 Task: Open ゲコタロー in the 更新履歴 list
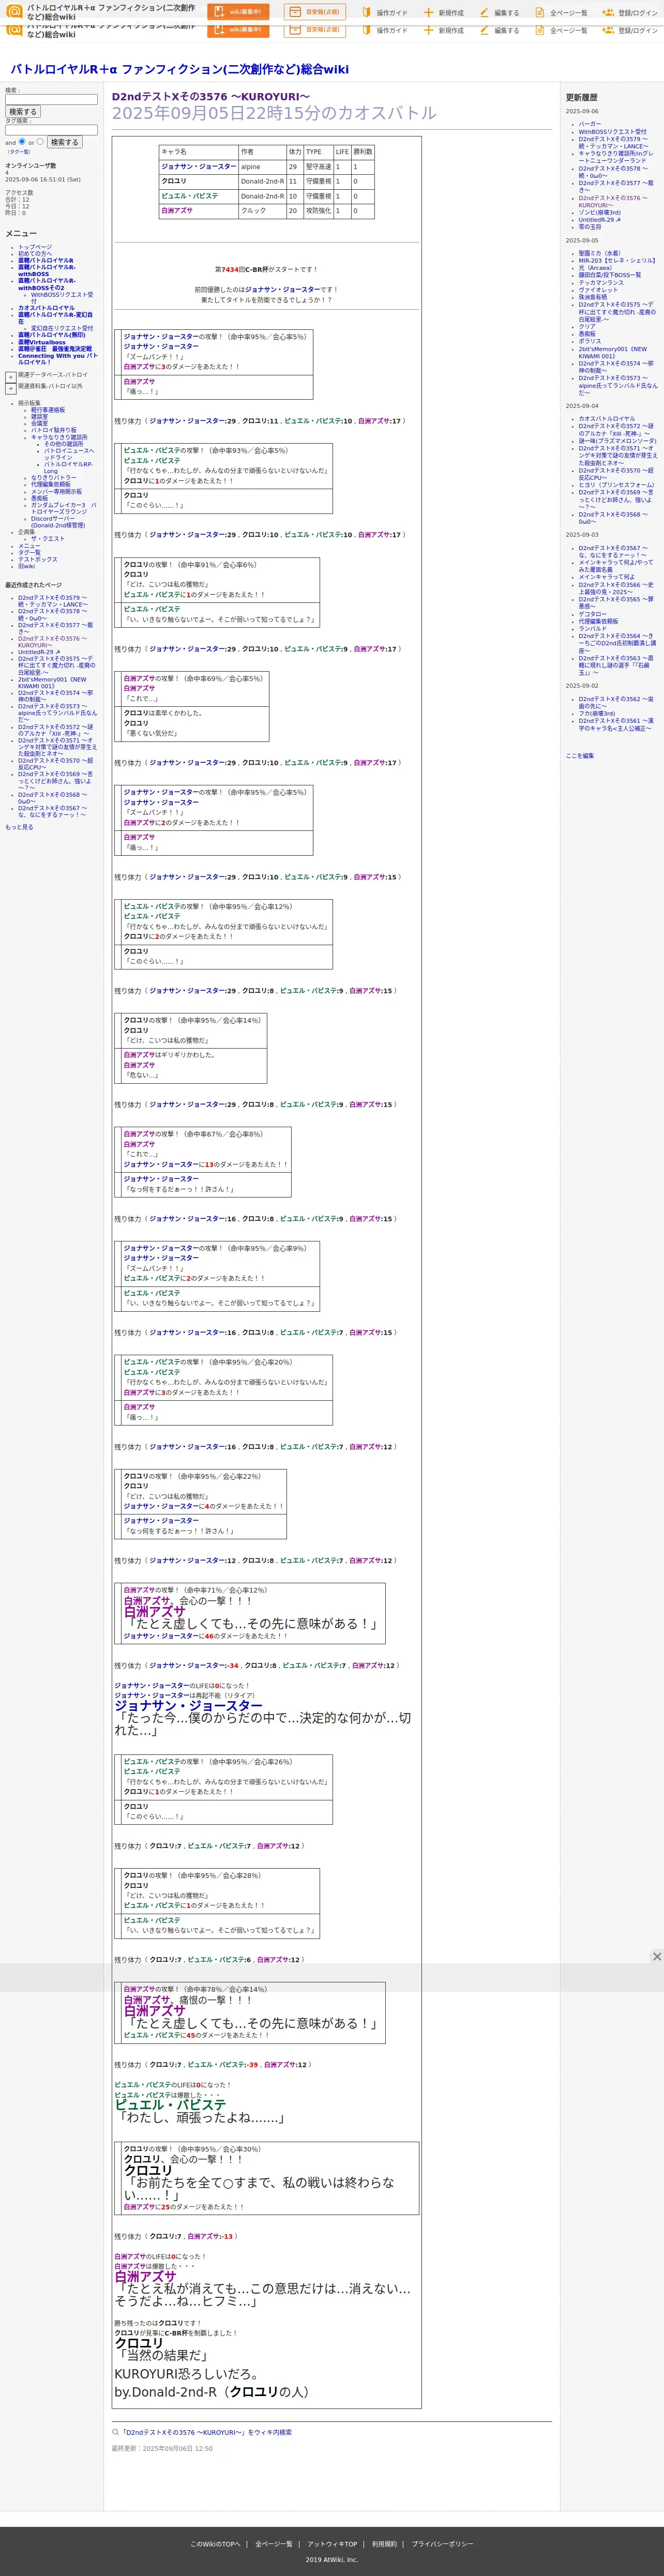coord(592,614)
